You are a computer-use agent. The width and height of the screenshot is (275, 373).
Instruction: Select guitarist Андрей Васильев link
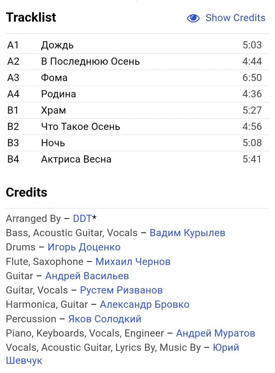coord(87,276)
